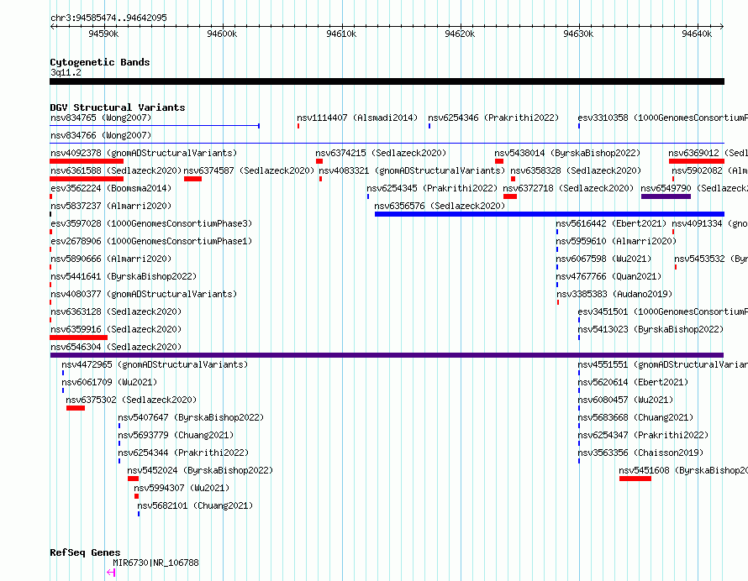
Task: Click nsv6361588 (Sedlazeck2020) label
Action: [x=116, y=170]
